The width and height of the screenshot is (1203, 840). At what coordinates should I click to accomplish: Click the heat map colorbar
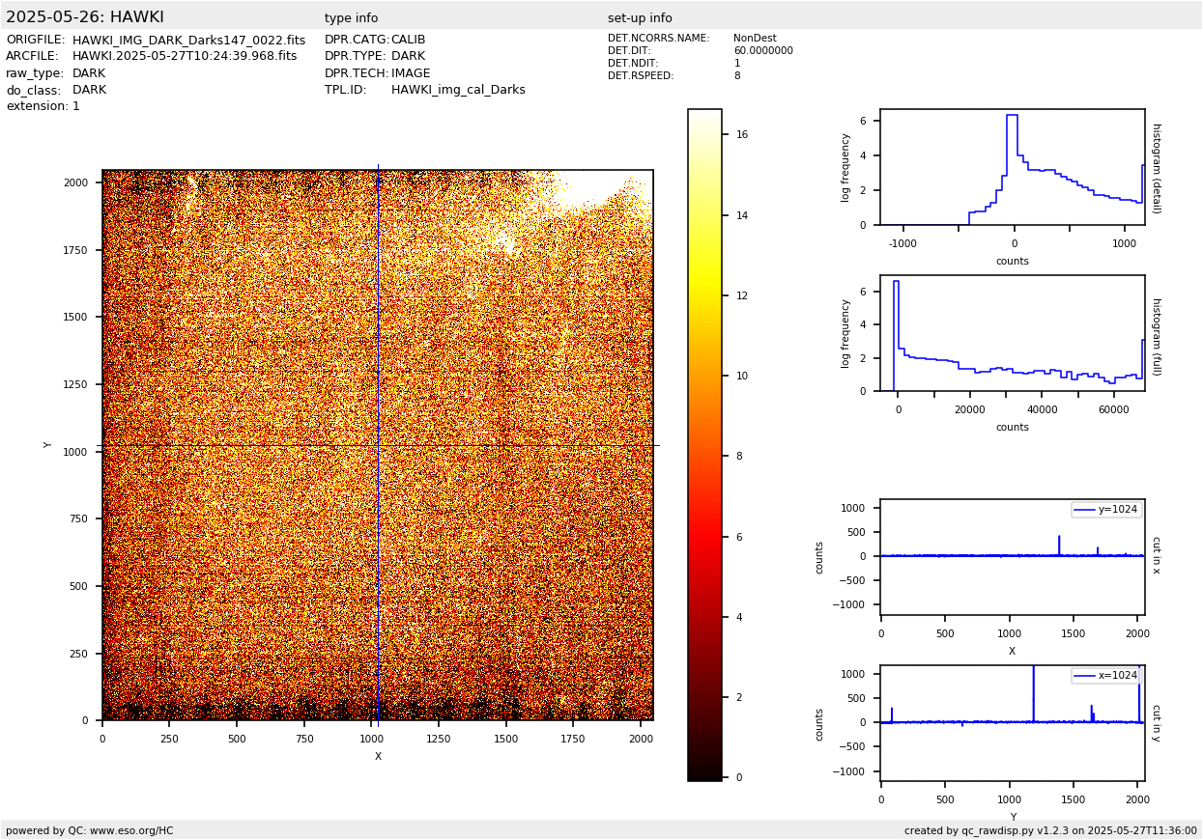click(704, 444)
